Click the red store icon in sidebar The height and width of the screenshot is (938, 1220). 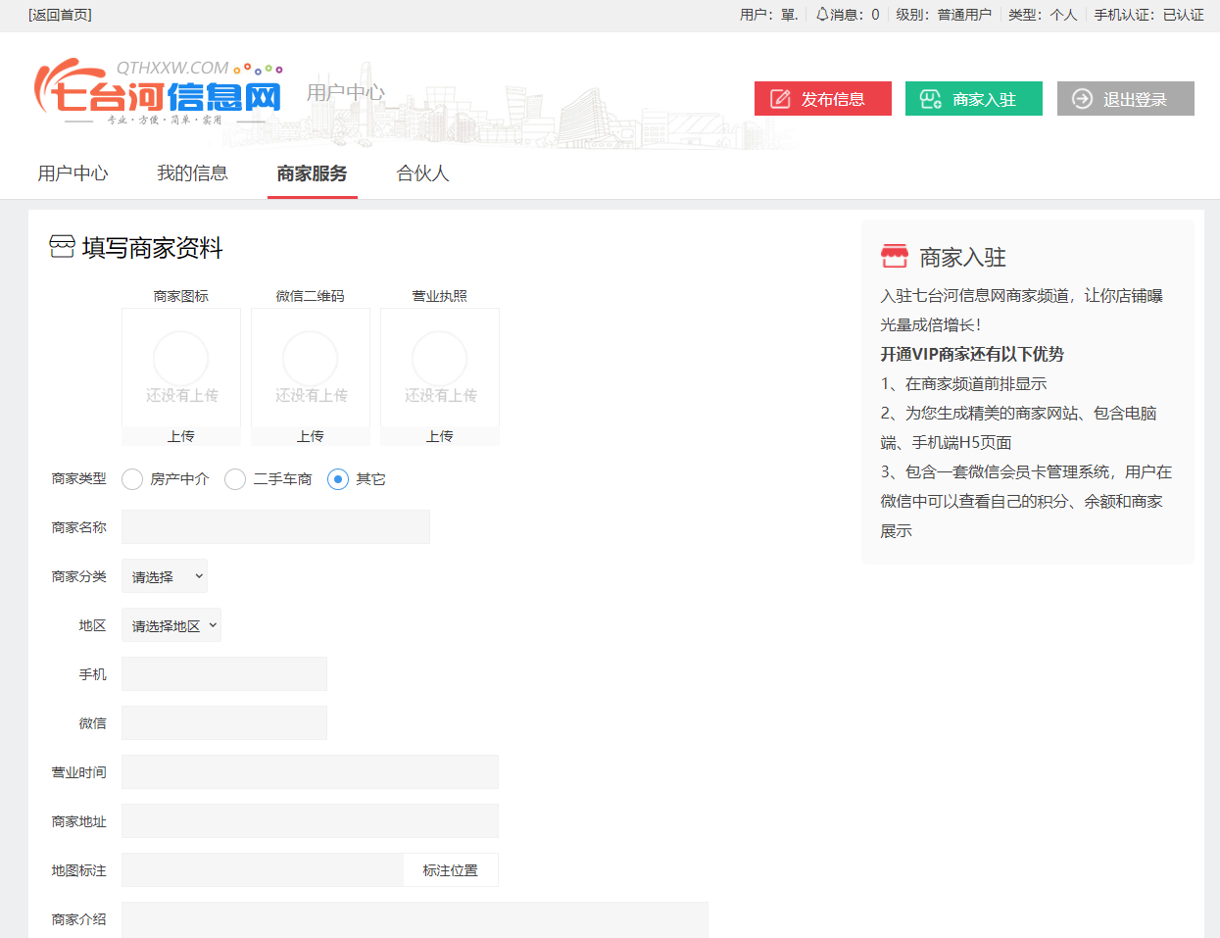894,257
